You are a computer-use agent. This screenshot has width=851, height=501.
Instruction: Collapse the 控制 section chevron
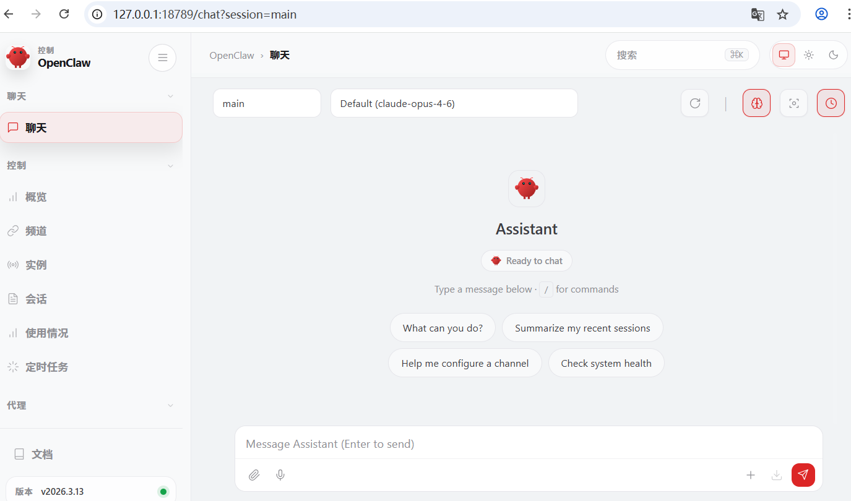[171, 166]
